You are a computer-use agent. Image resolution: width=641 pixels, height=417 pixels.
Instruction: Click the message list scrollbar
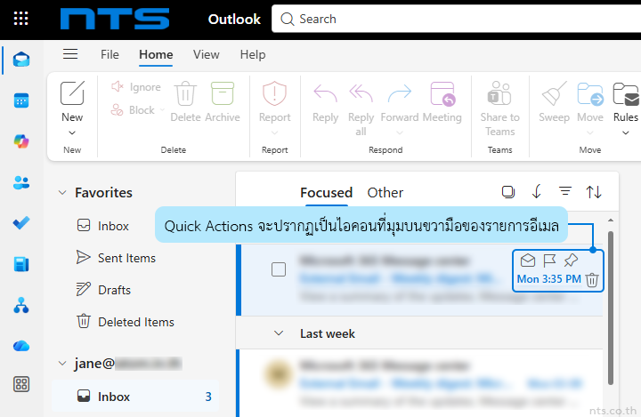click(611, 308)
